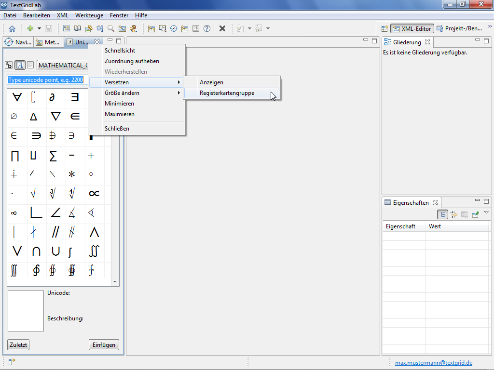Click the max.mustermann@textgrid.de link

click(433, 363)
